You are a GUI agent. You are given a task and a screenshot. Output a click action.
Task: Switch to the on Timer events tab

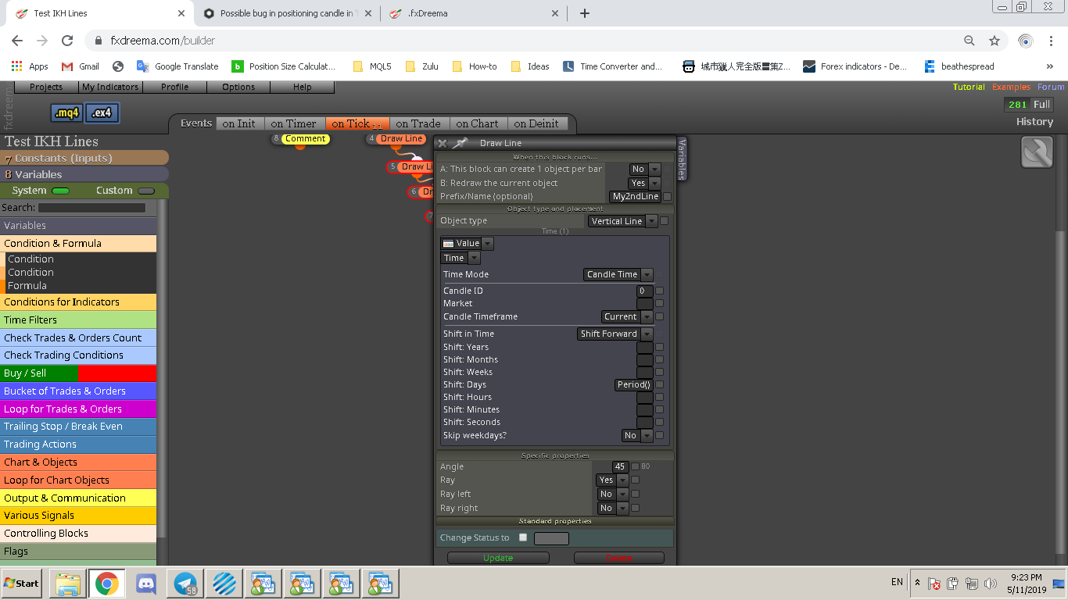tap(293, 123)
